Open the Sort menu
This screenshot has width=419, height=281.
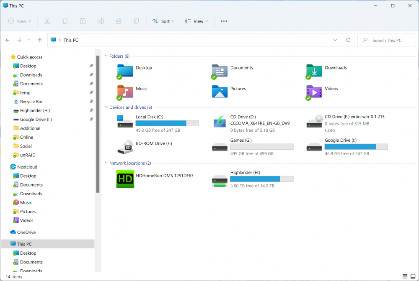point(163,21)
